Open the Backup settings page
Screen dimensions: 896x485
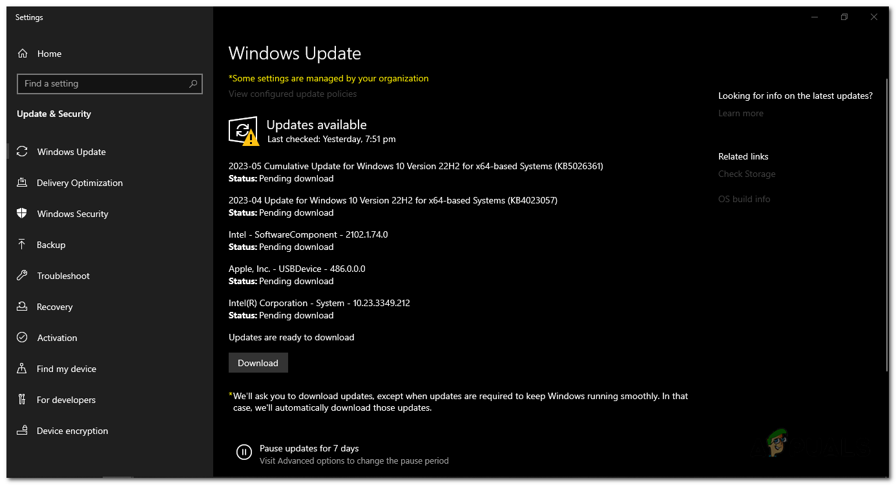[51, 245]
